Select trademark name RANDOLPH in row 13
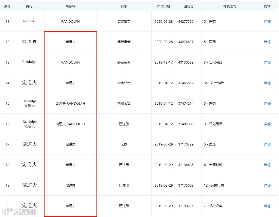The image size is (279, 217). (x=70, y=62)
